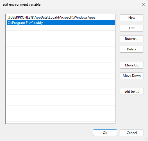This screenshot has height=141, width=148.
Task: Click blank space between Delete and Move Up
Action: [132, 57]
